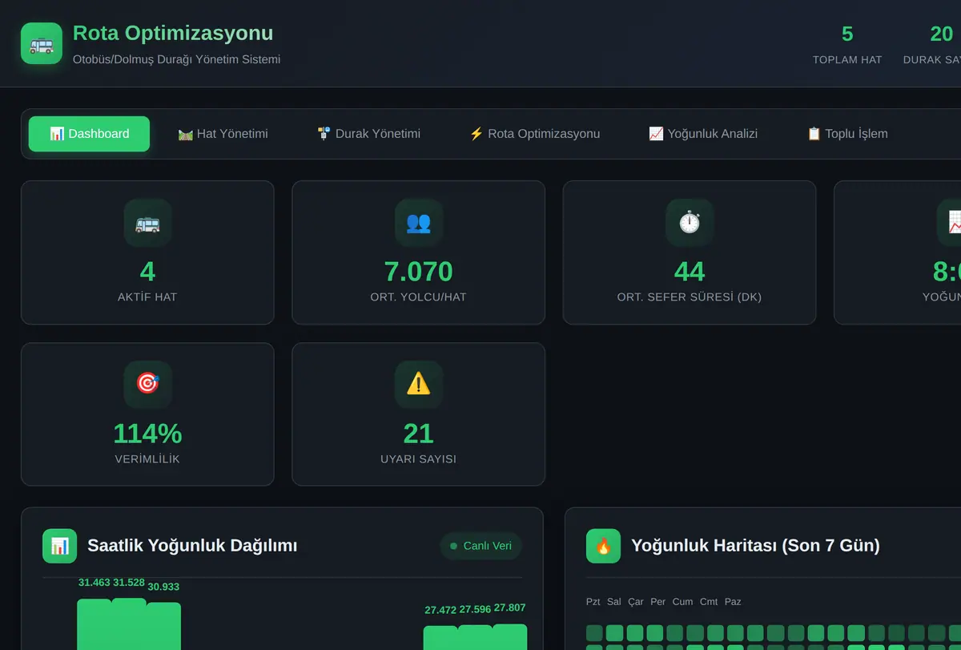
Task: Click the Çar day label in heatmap
Action: click(636, 602)
